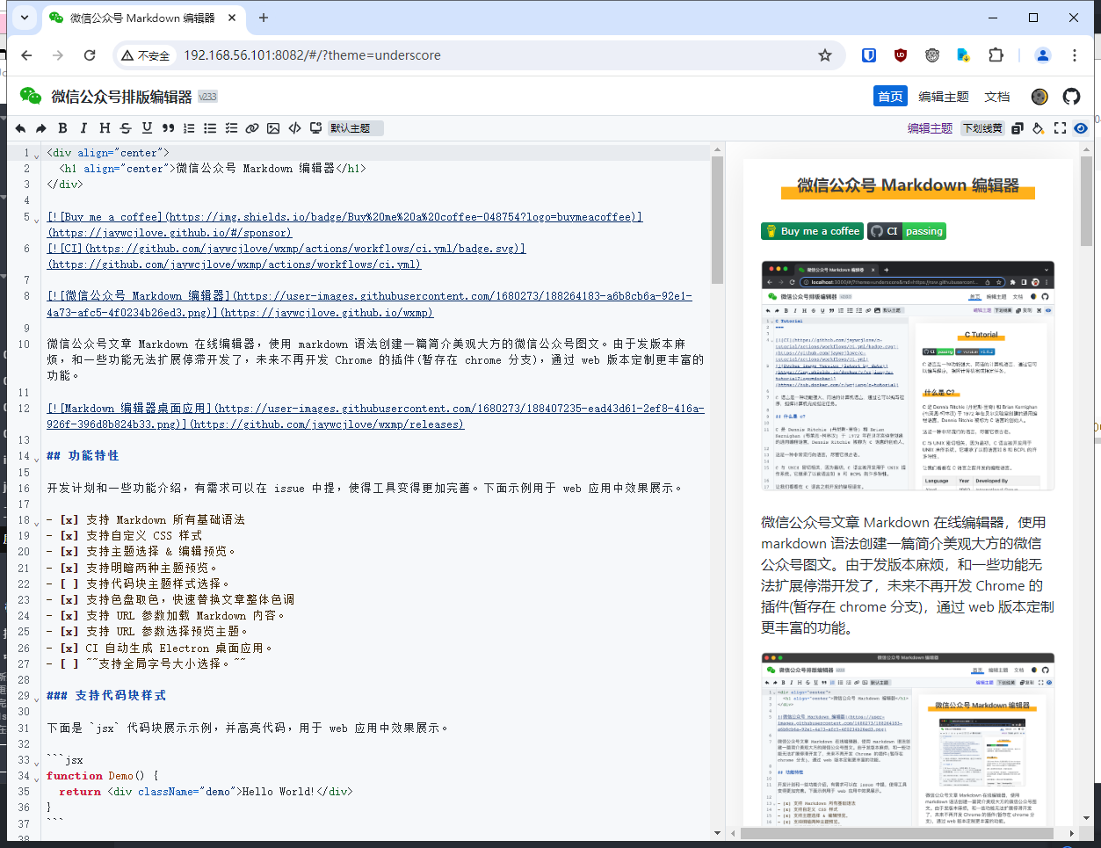1101x848 pixels.
Task: Open the Chrome extensions puzzle menu
Action: coord(996,55)
